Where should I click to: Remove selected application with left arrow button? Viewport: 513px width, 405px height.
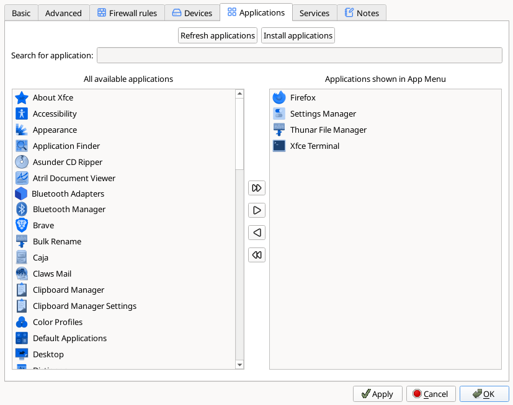coord(257,233)
